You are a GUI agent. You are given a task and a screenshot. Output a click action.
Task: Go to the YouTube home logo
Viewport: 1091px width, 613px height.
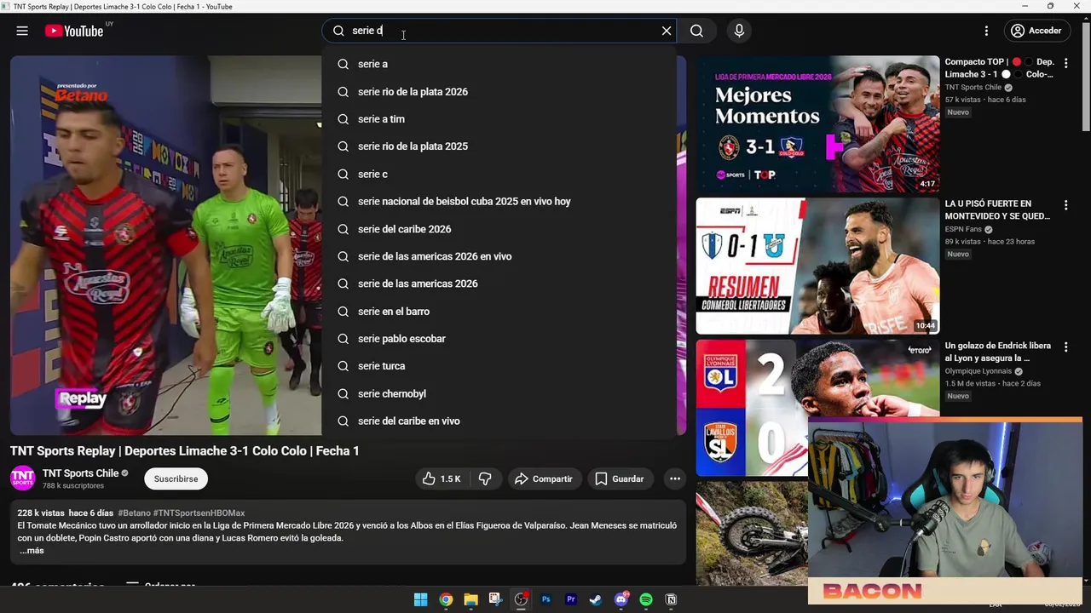pos(74,31)
